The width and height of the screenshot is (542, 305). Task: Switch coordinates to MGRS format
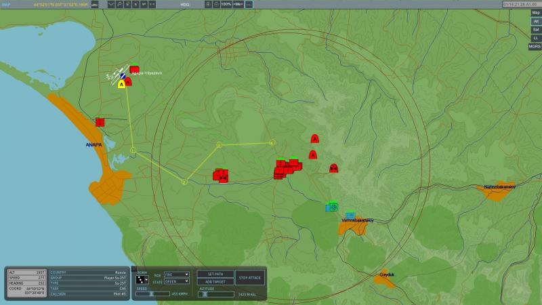(535, 47)
